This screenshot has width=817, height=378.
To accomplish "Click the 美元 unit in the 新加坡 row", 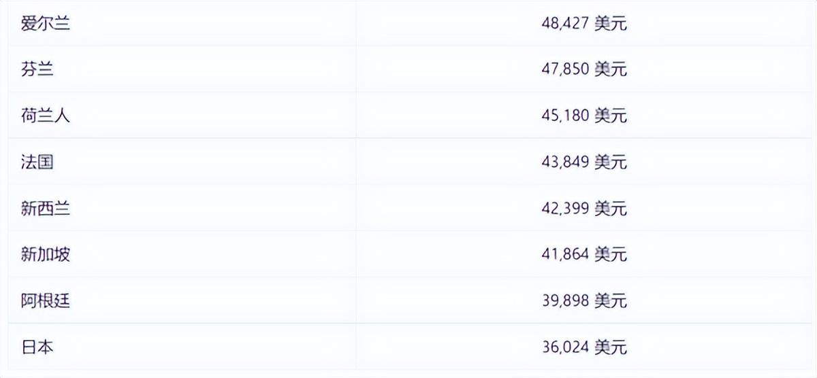I will click(610, 254).
